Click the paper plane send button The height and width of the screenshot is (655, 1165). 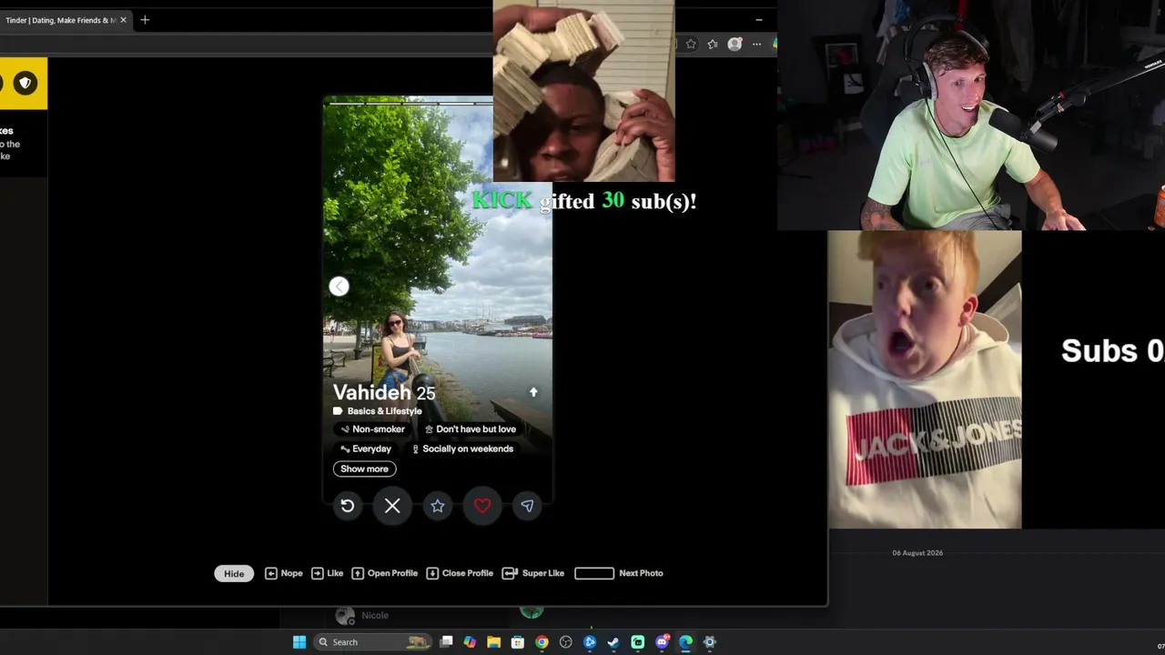pyautogui.click(x=527, y=506)
